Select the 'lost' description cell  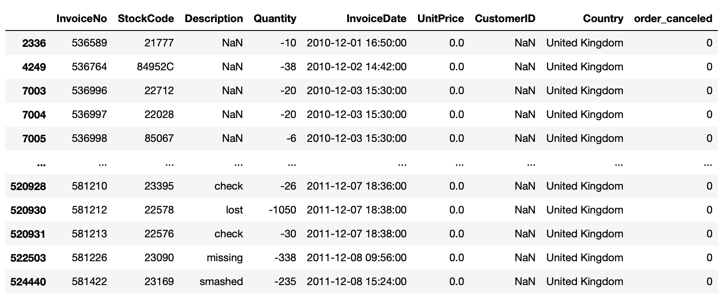click(234, 210)
